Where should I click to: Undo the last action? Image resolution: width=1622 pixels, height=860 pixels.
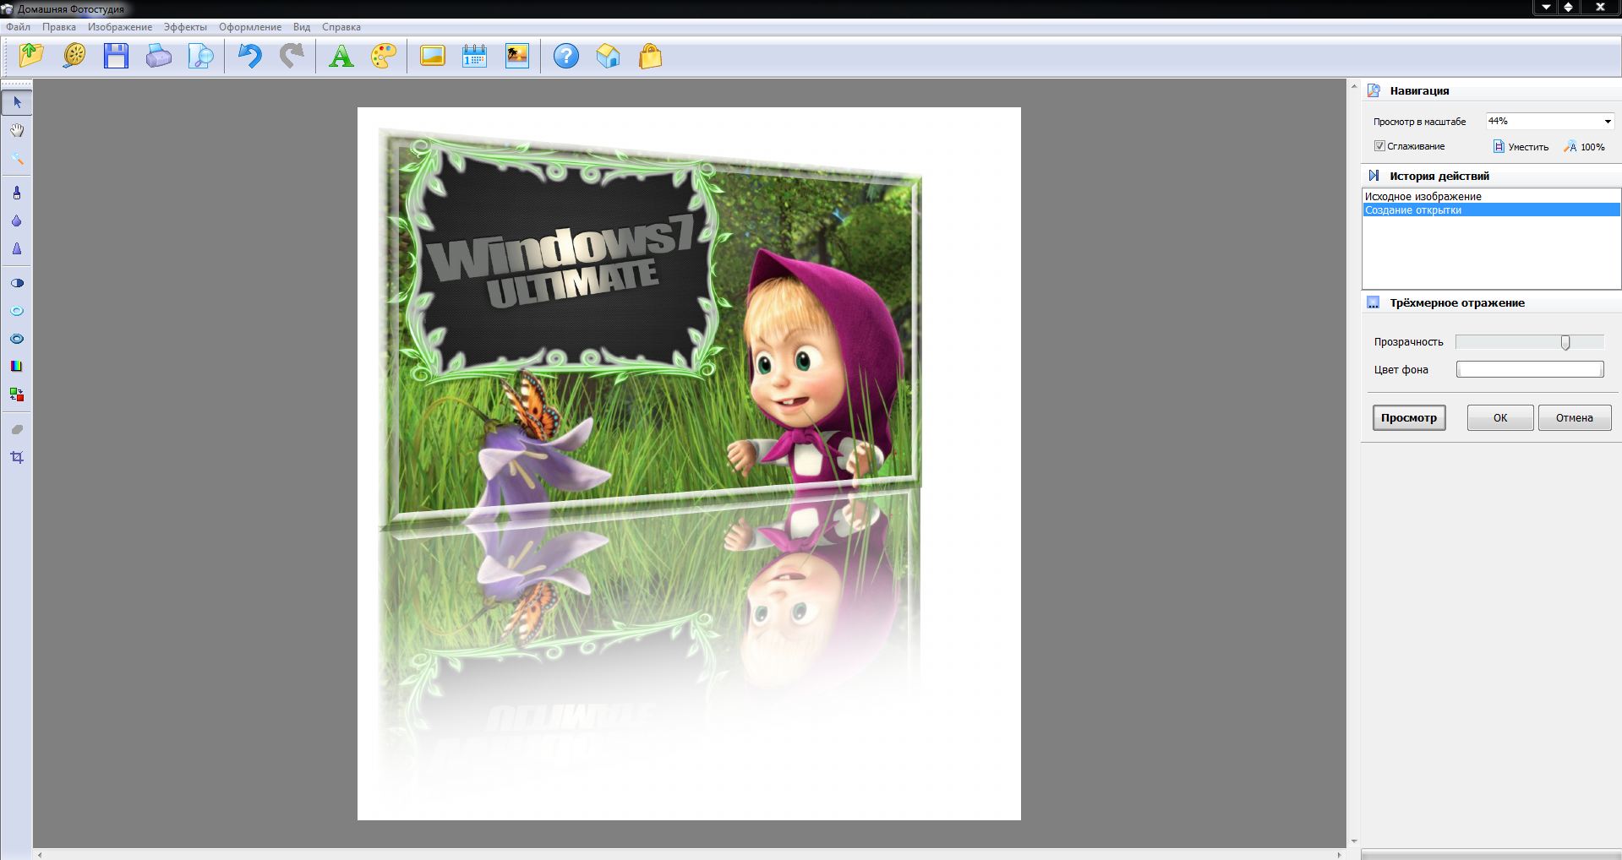(249, 57)
